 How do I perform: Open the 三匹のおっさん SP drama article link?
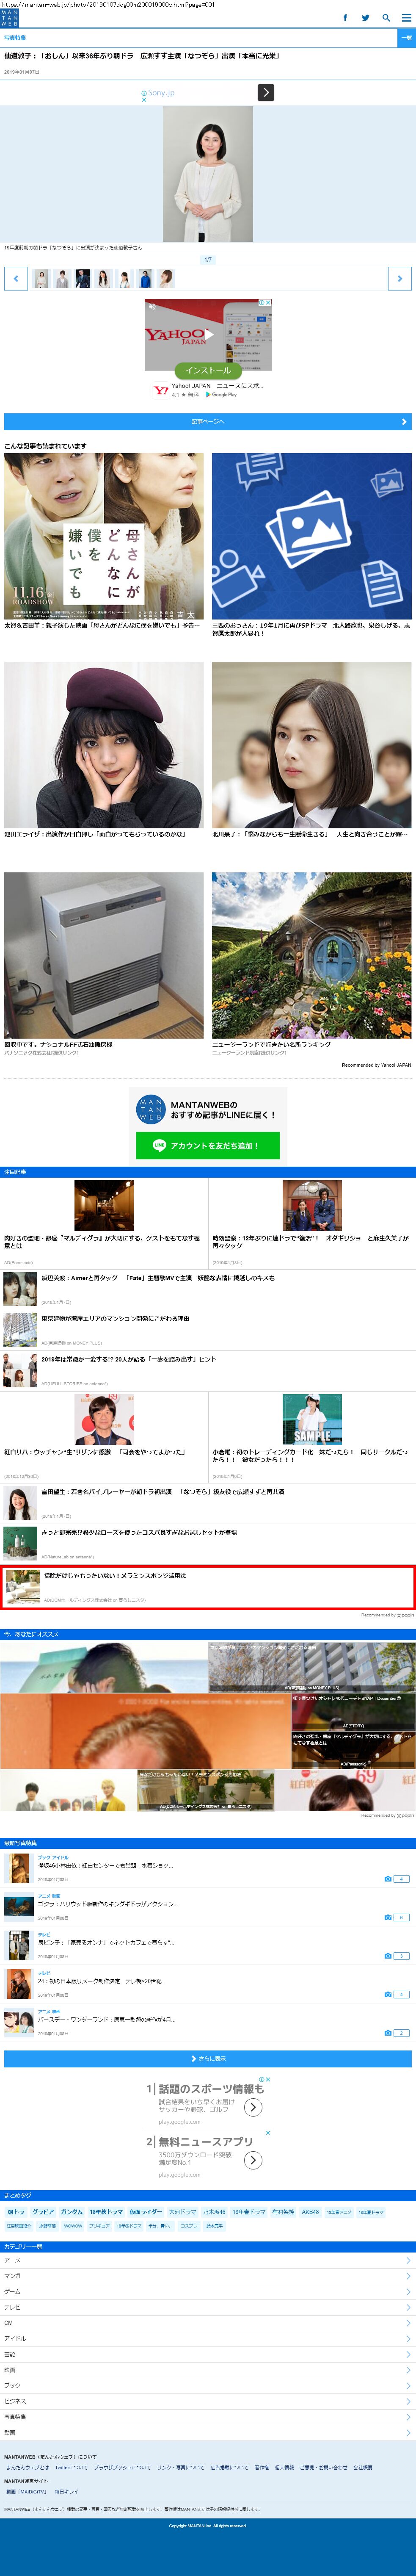(x=311, y=629)
